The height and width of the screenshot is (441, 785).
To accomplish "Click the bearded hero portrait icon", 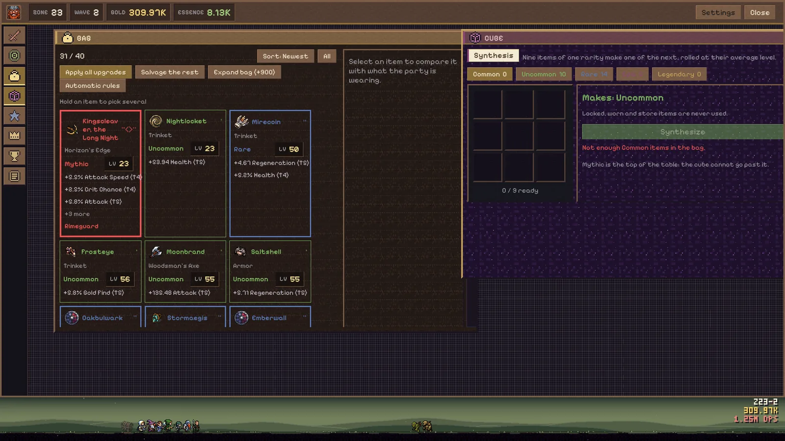I will tap(14, 12).
